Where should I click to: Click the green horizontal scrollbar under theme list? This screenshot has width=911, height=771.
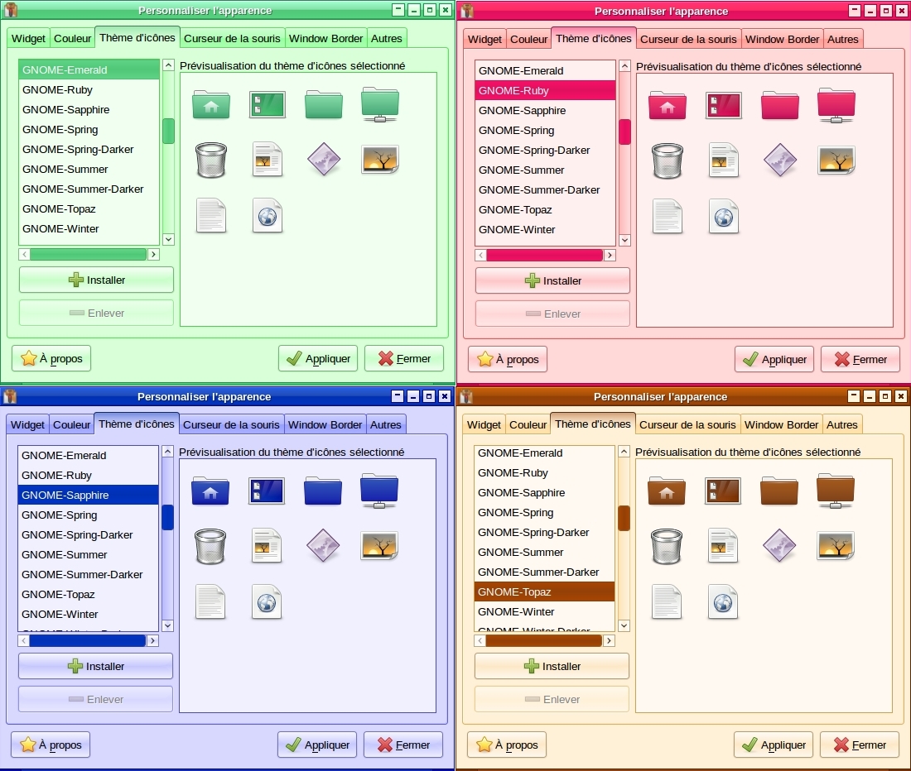click(x=89, y=254)
